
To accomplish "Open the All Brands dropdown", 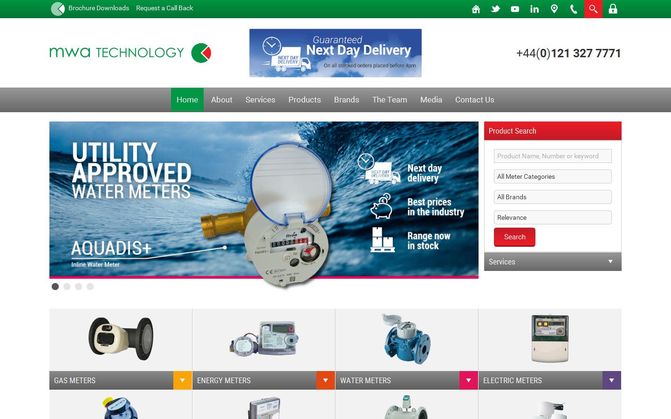I will pyautogui.click(x=553, y=197).
